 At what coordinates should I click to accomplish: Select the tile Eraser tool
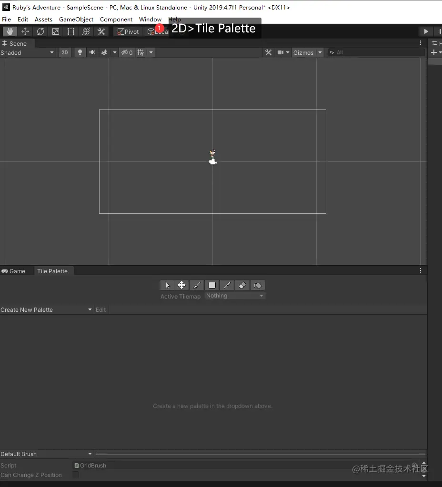[242, 285]
